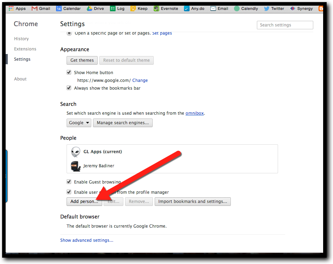The width and height of the screenshot is (333, 264).
Task: Focus the Search settings field
Action: tap(285, 25)
